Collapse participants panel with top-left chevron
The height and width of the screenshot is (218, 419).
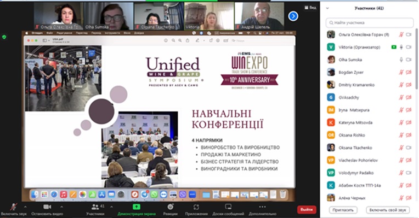(327, 8)
